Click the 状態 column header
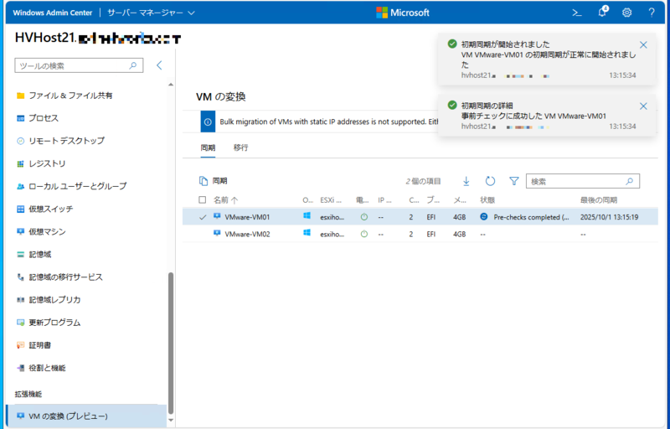The image size is (670, 429). (487, 200)
